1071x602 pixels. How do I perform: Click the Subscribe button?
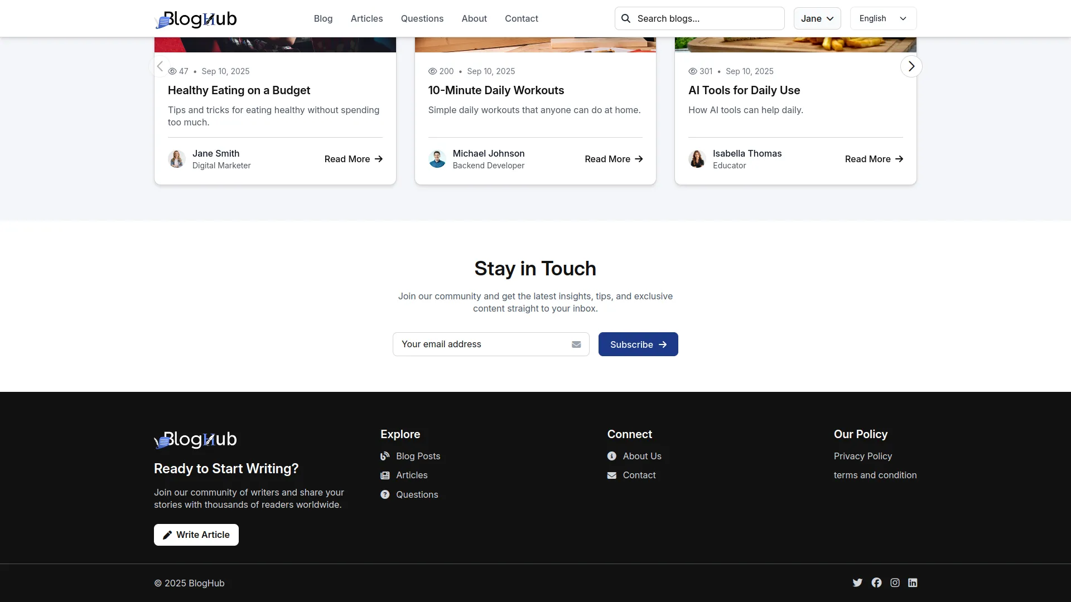638,344
